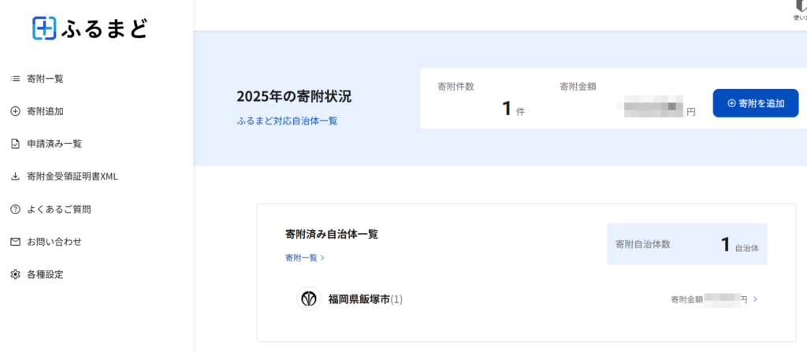Click the envelope icon beside お問い合わせ
The width and height of the screenshot is (807, 352).
[x=15, y=242]
